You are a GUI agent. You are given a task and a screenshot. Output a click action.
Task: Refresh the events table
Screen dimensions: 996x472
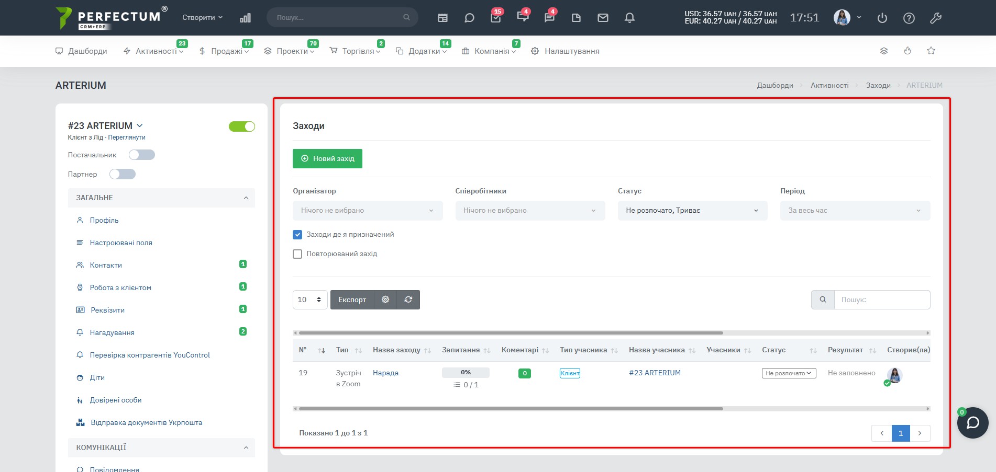click(x=408, y=300)
